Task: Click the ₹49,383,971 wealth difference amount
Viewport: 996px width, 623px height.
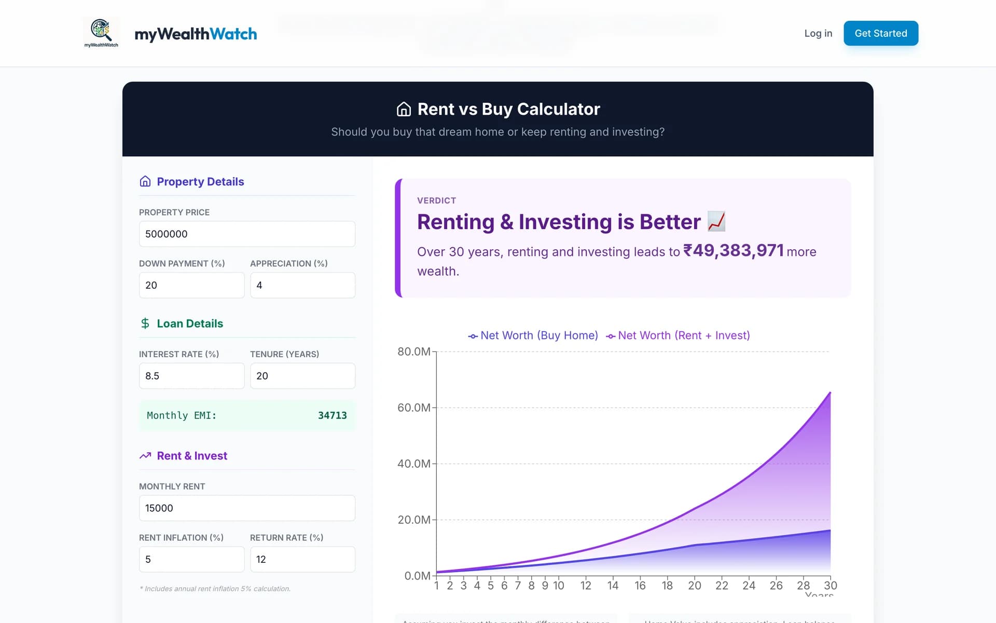Action: [733, 251]
